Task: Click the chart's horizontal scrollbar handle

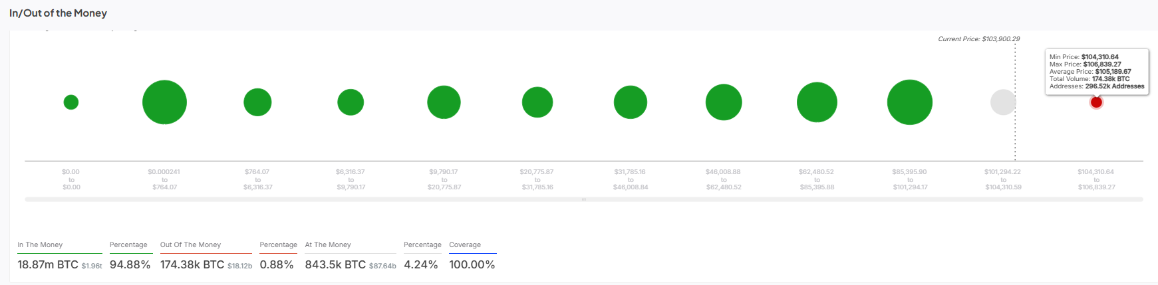Action: (x=583, y=199)
